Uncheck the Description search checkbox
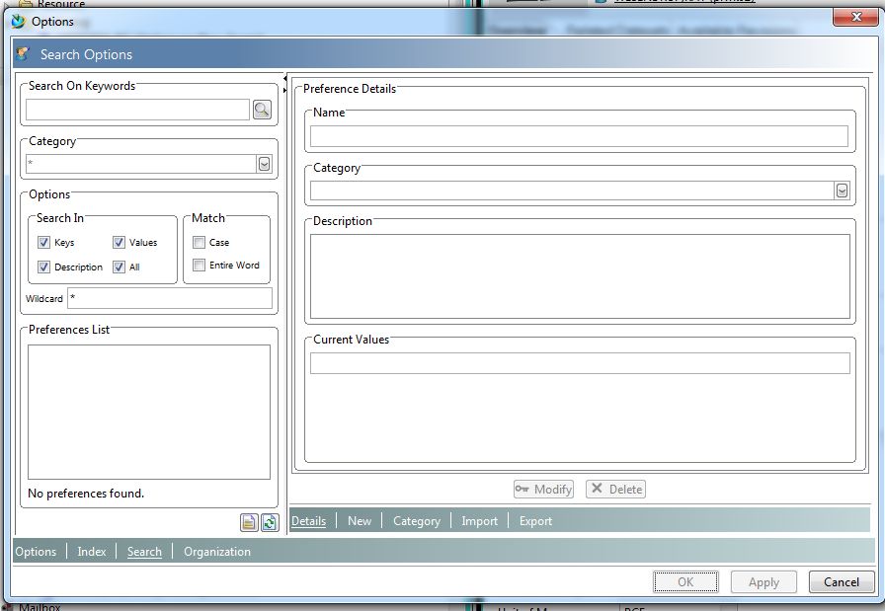Screen dimensions: 885x611 (43, 267)
